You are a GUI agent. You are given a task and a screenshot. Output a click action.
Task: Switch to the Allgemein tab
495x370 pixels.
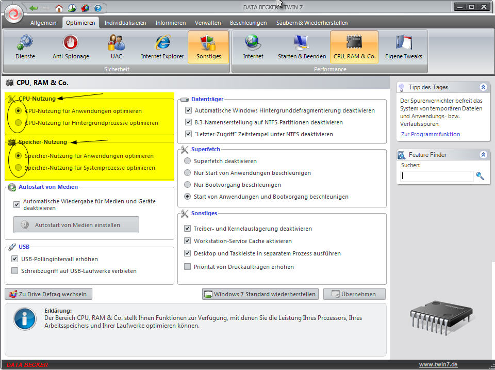(43, 23)
